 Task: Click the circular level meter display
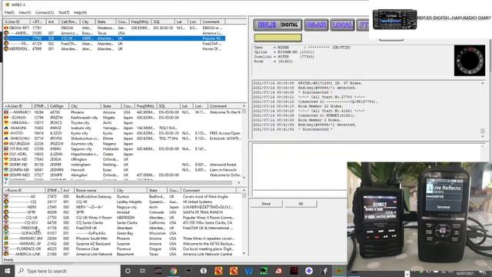(470, 60)
